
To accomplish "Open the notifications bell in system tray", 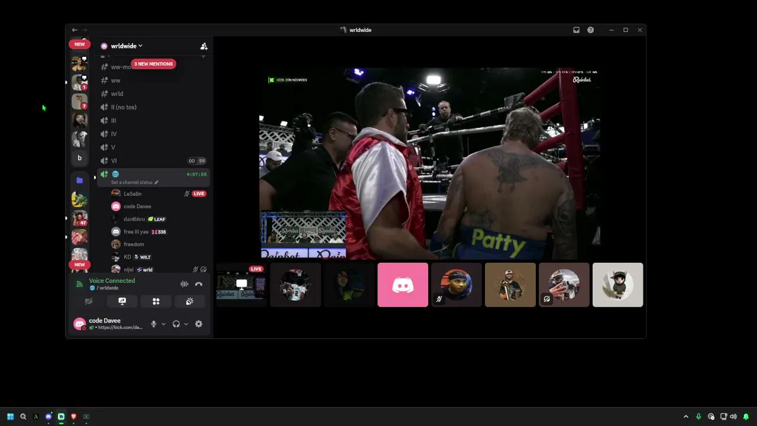I will pos(746,417).
